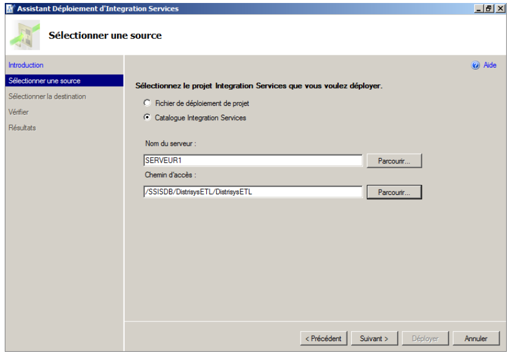
Task: Focus the Chemin d'accès path field
Action: 253,192
